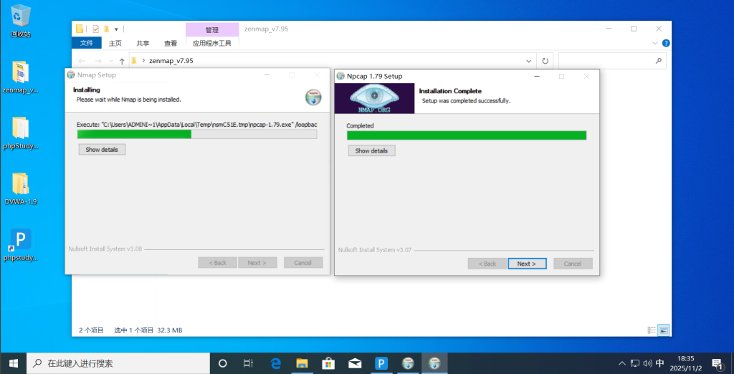Open the Mail app from the taskbar
This screenshot has height=374, width=734.
pyautogui.click(x=355, y=363)
